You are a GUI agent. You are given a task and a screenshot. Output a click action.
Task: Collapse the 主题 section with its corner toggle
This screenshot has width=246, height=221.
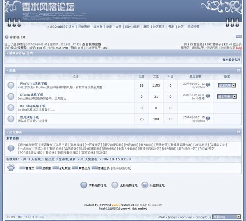pos(239,70)
